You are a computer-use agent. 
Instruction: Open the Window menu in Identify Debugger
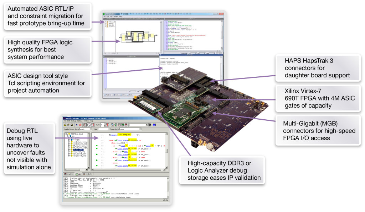click(x=86, y=121)
